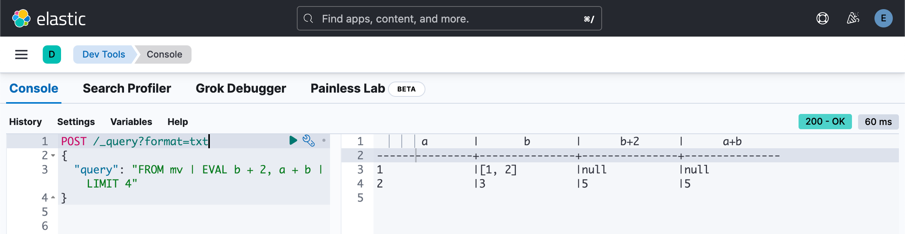Toggle the fold arrow on line 4
The width and height of the screenshot is (905, 234).
pos(53,197)
